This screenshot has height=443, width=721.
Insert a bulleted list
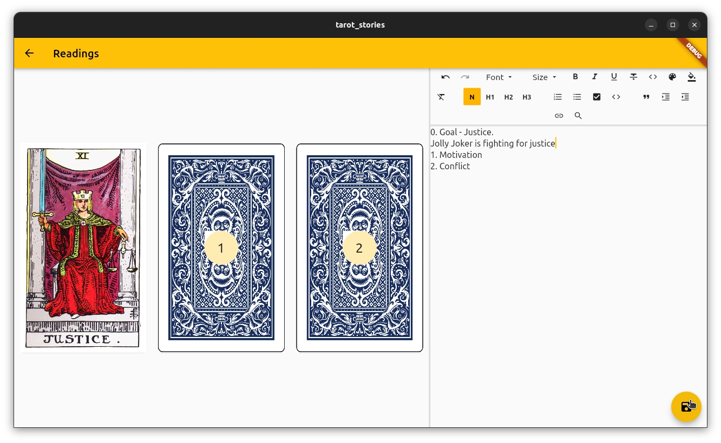[577, 97]
